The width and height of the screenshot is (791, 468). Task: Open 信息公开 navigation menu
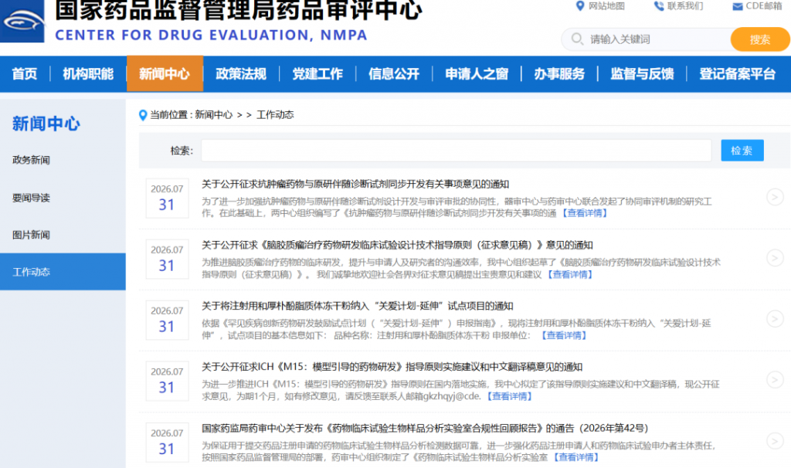394,73
